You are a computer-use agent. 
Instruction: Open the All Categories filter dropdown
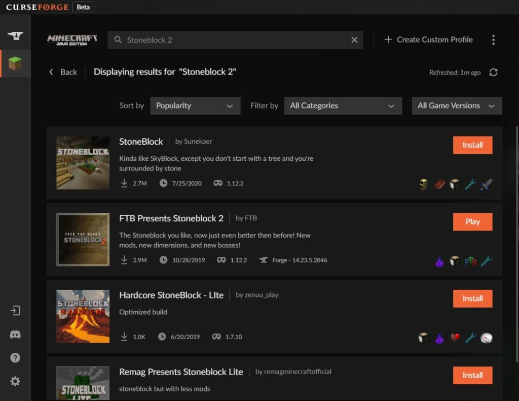tap(343, 106)
